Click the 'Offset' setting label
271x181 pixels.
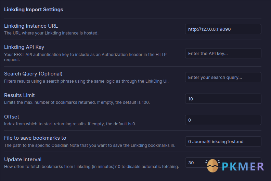coord(12,117)
